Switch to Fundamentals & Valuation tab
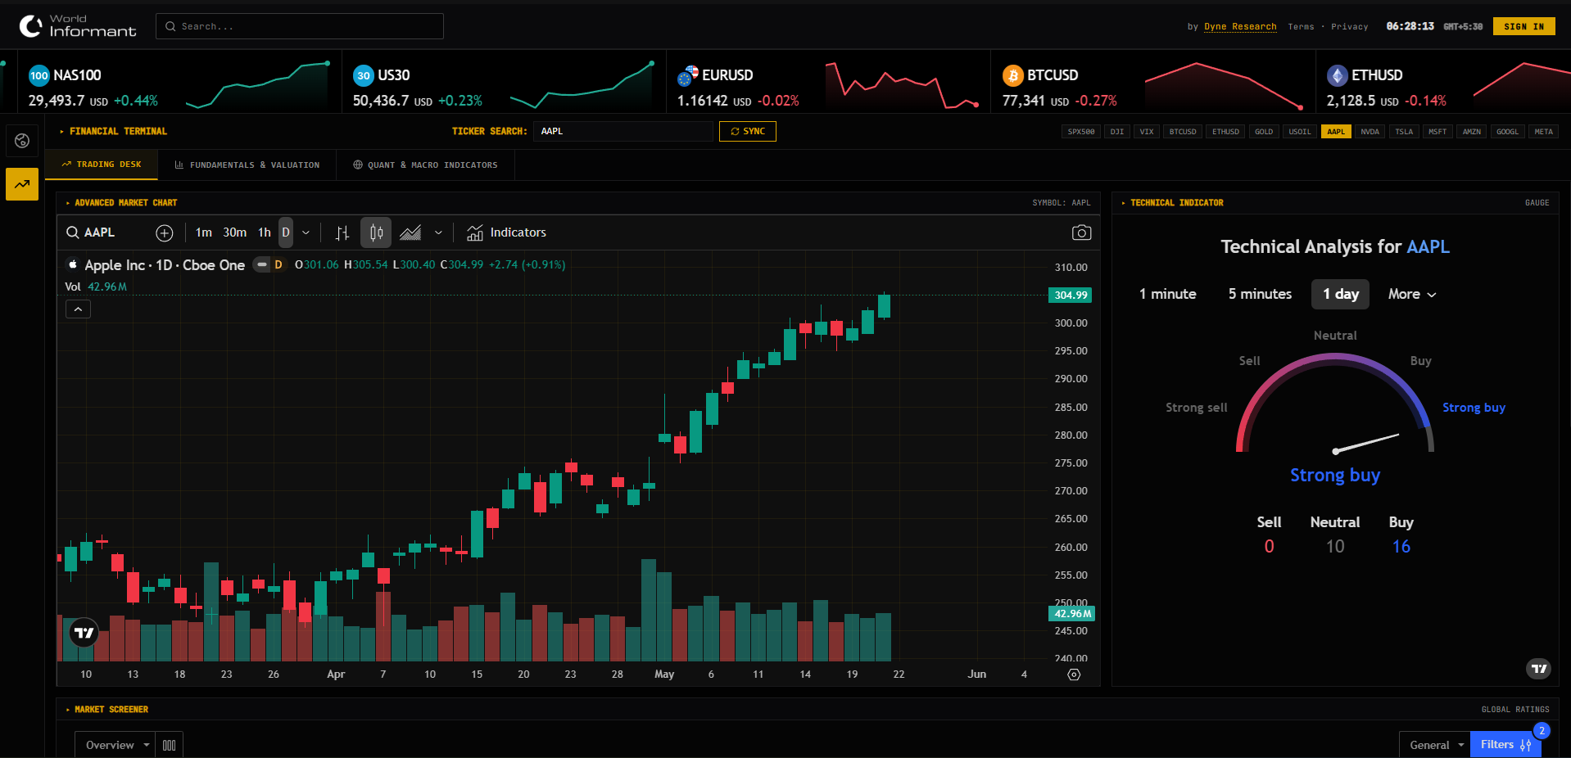1571x758 pixels. tap(247, 165)
